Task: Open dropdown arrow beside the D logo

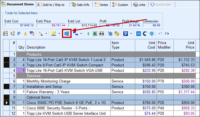Action: pyautogui.click(x=131, y=34)
